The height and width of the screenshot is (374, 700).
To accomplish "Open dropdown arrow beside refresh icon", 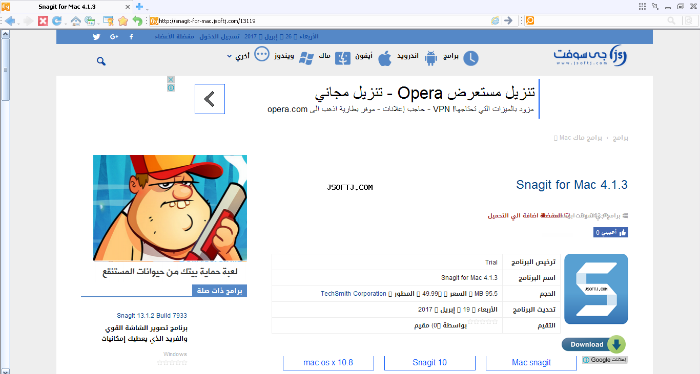I will point(66,24).
